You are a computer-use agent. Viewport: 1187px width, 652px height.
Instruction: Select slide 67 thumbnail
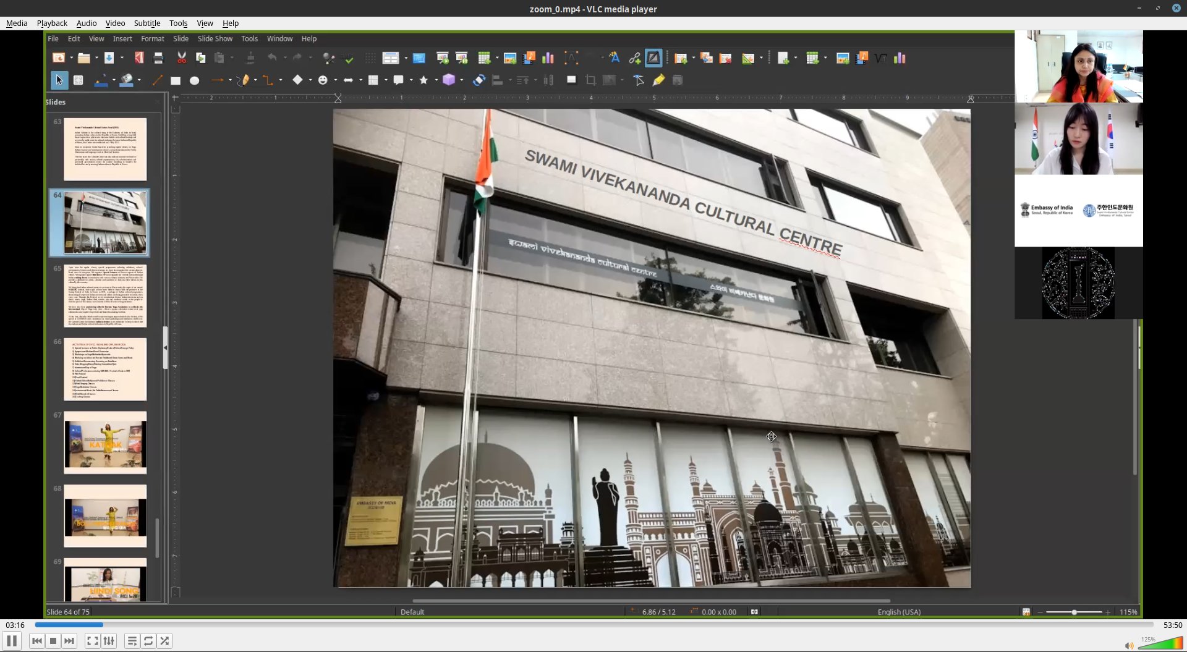point(105,442)
